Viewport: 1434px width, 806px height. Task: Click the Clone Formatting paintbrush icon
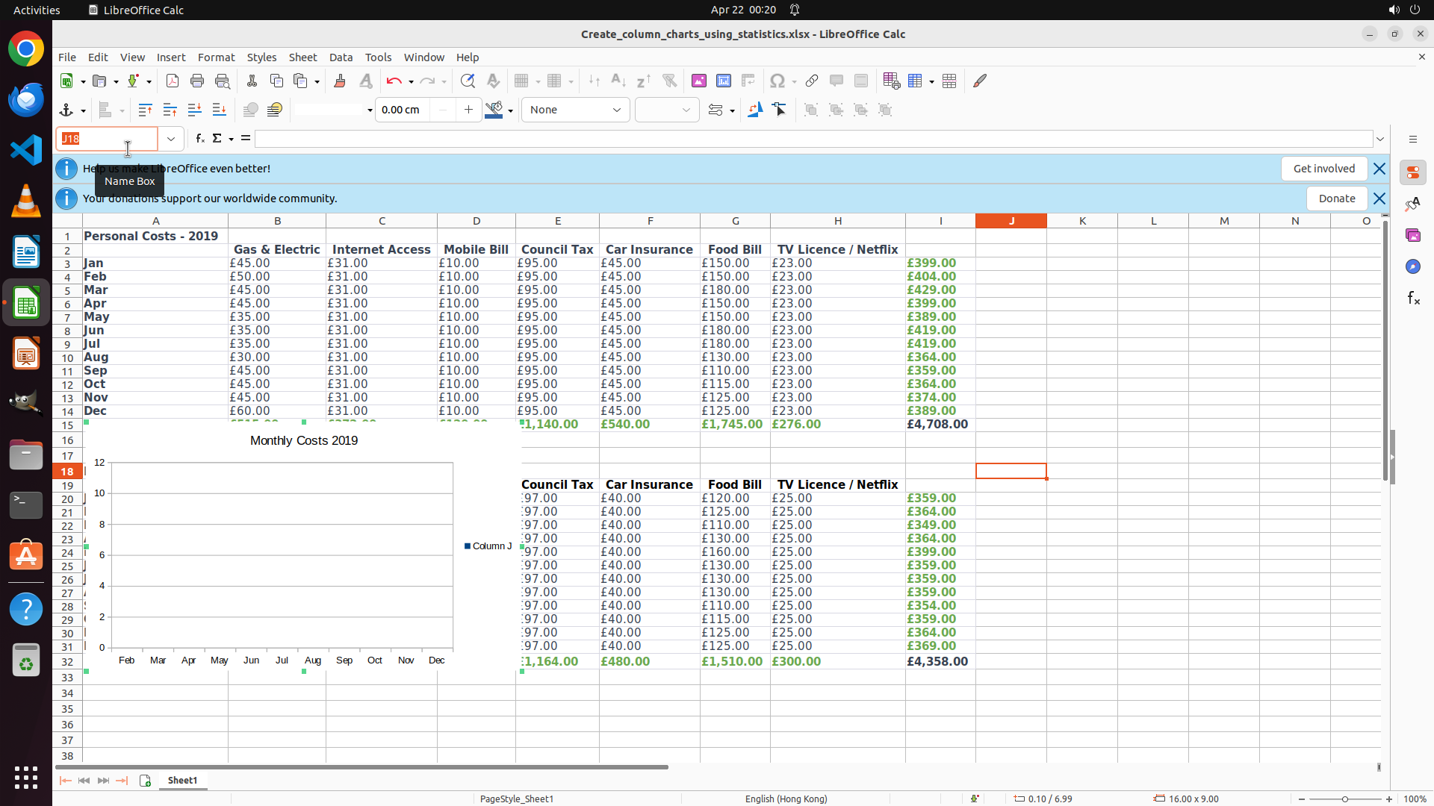pyautogui.click(x=340, y=81)
